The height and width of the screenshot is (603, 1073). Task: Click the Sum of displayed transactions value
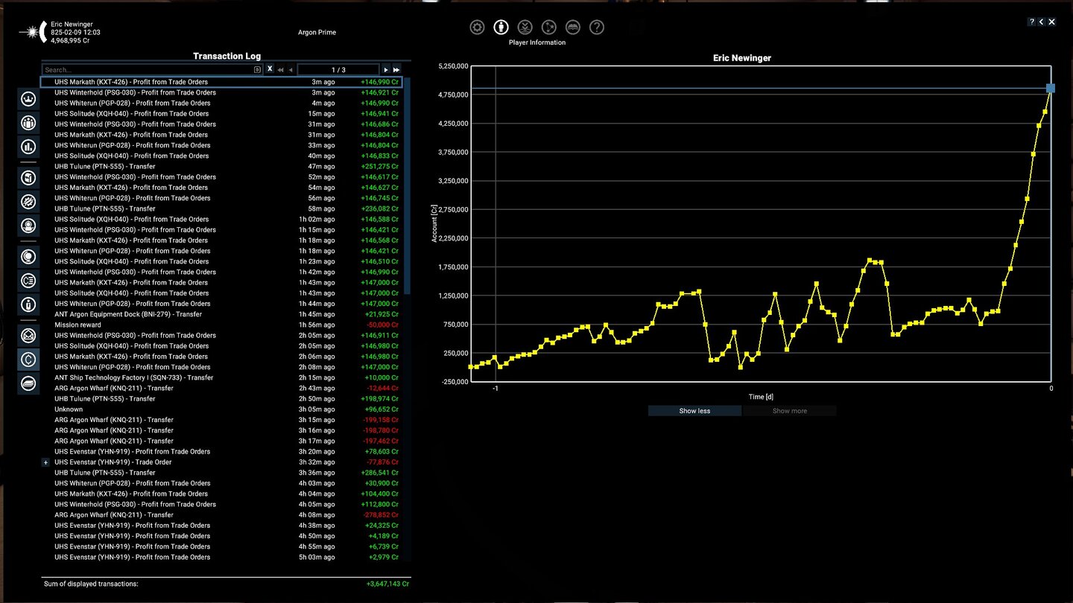point(387,584)
